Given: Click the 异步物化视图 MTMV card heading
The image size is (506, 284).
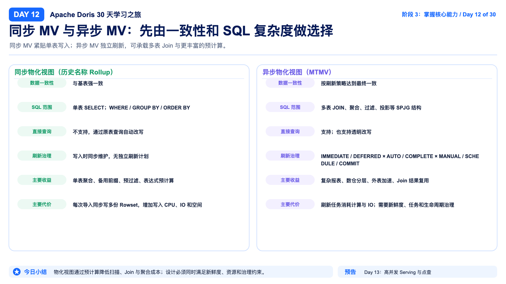Looking at the screenshot, I should point(297,72).
